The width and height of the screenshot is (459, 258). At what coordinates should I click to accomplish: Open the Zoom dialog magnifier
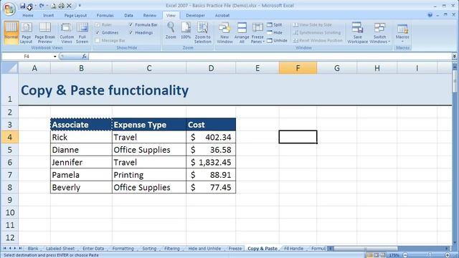171,30
